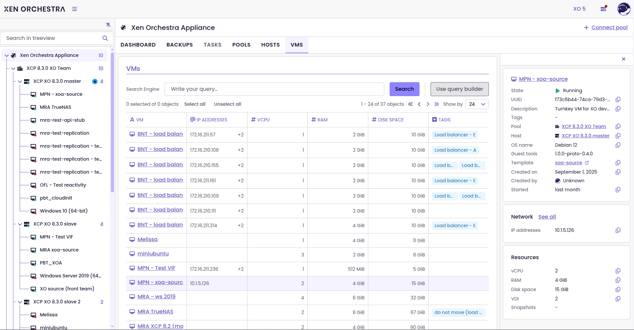This screenshot has width=634, height=330.
Task: Go to the last page of VMs
Action: pos(437,104)
